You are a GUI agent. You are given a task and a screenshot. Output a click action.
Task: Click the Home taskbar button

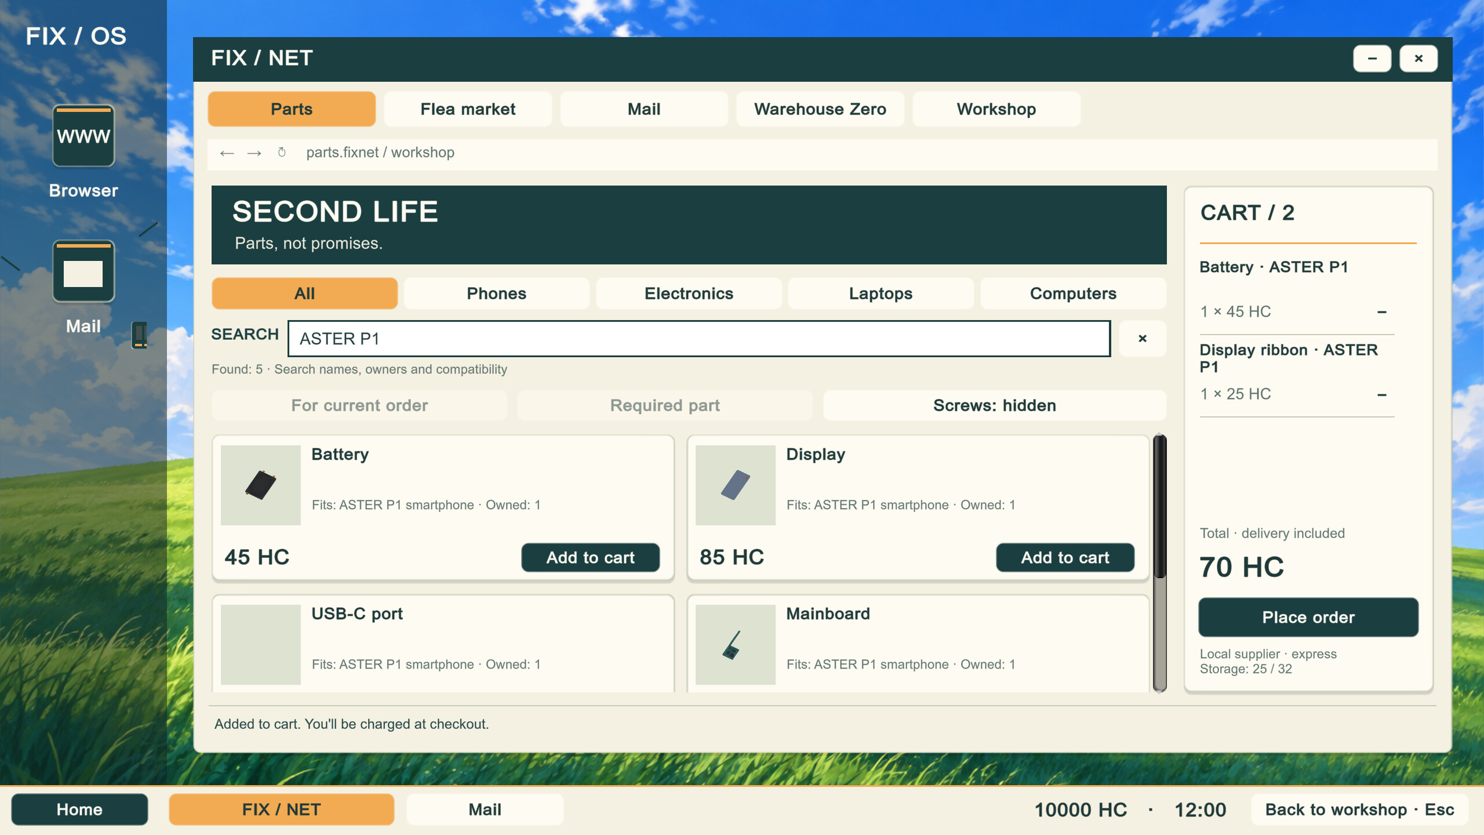pyautogui.click(x=79, y=809)
